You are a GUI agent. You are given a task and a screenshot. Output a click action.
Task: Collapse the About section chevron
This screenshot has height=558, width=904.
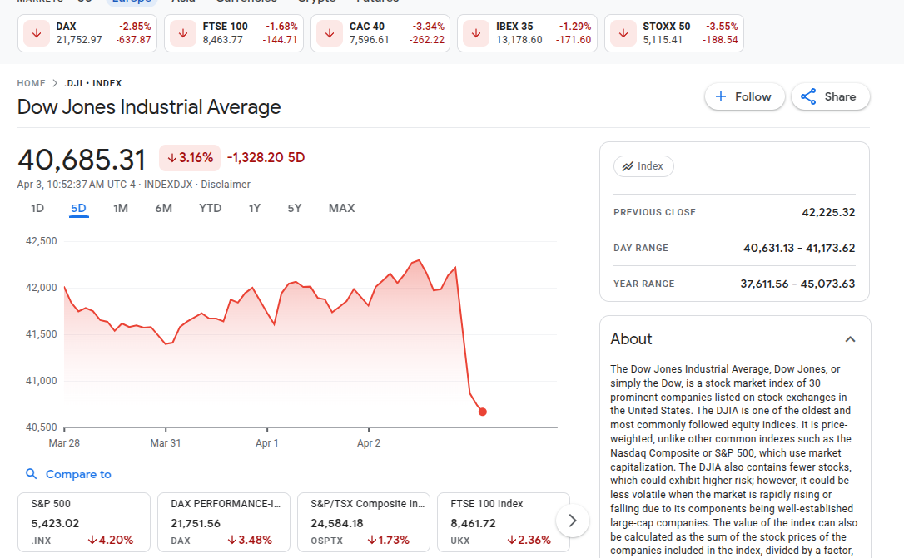(850, 339)
